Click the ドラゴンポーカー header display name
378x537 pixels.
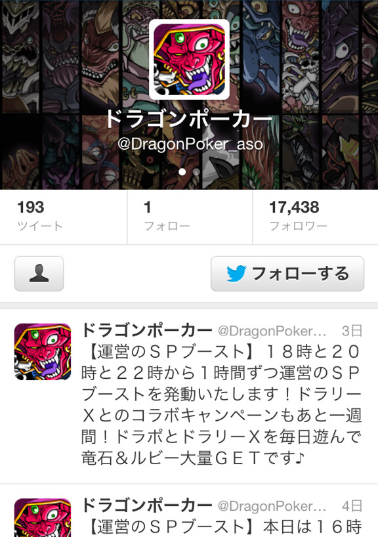coord(189,119)
